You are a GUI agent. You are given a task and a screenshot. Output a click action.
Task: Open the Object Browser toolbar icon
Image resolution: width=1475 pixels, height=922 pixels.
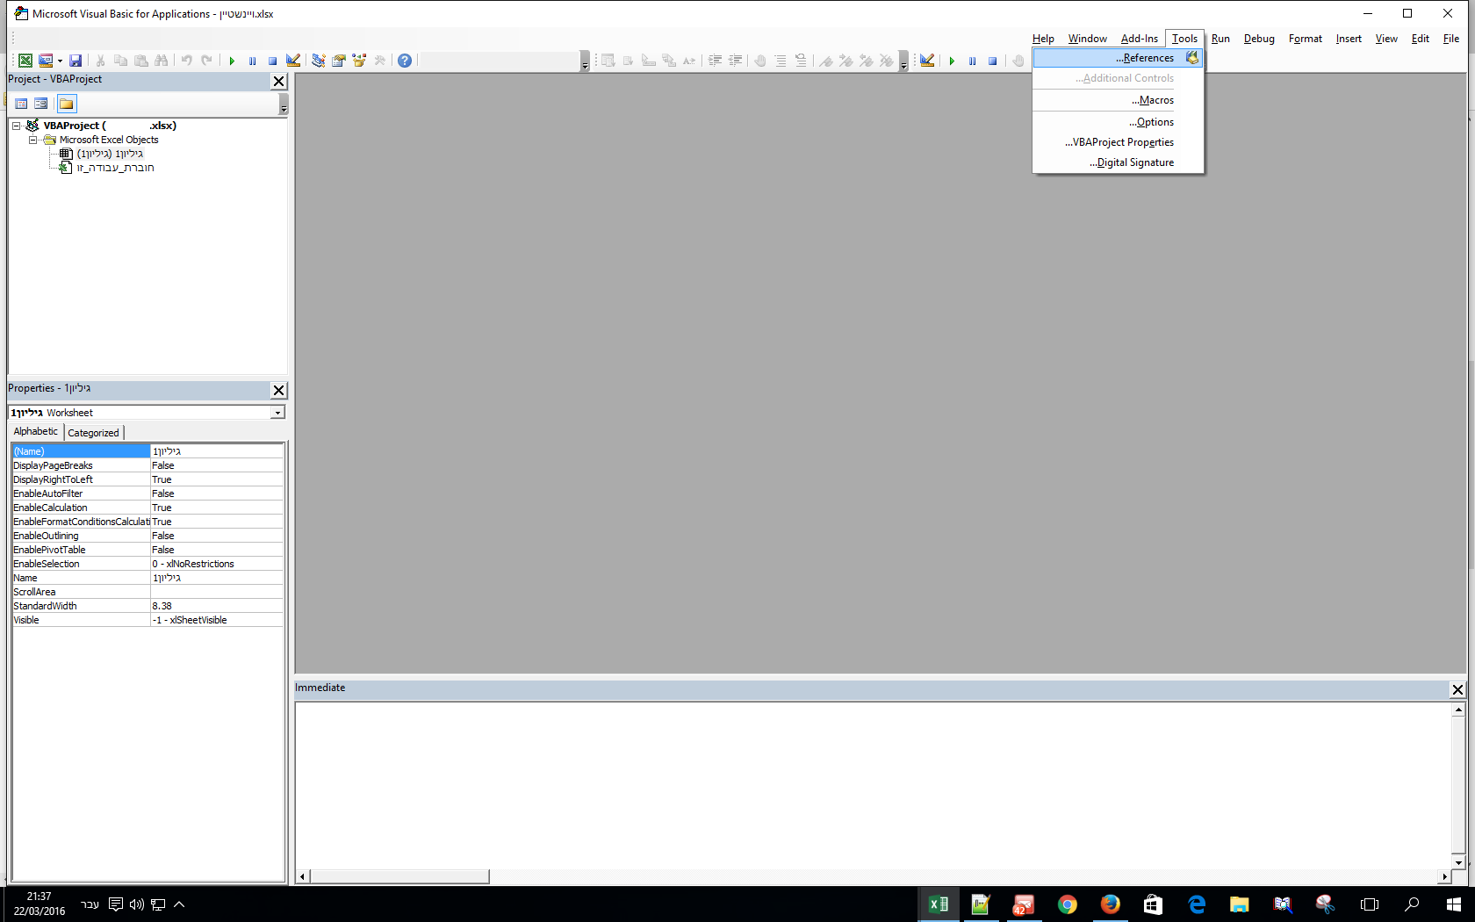click(x=359, y=61)
